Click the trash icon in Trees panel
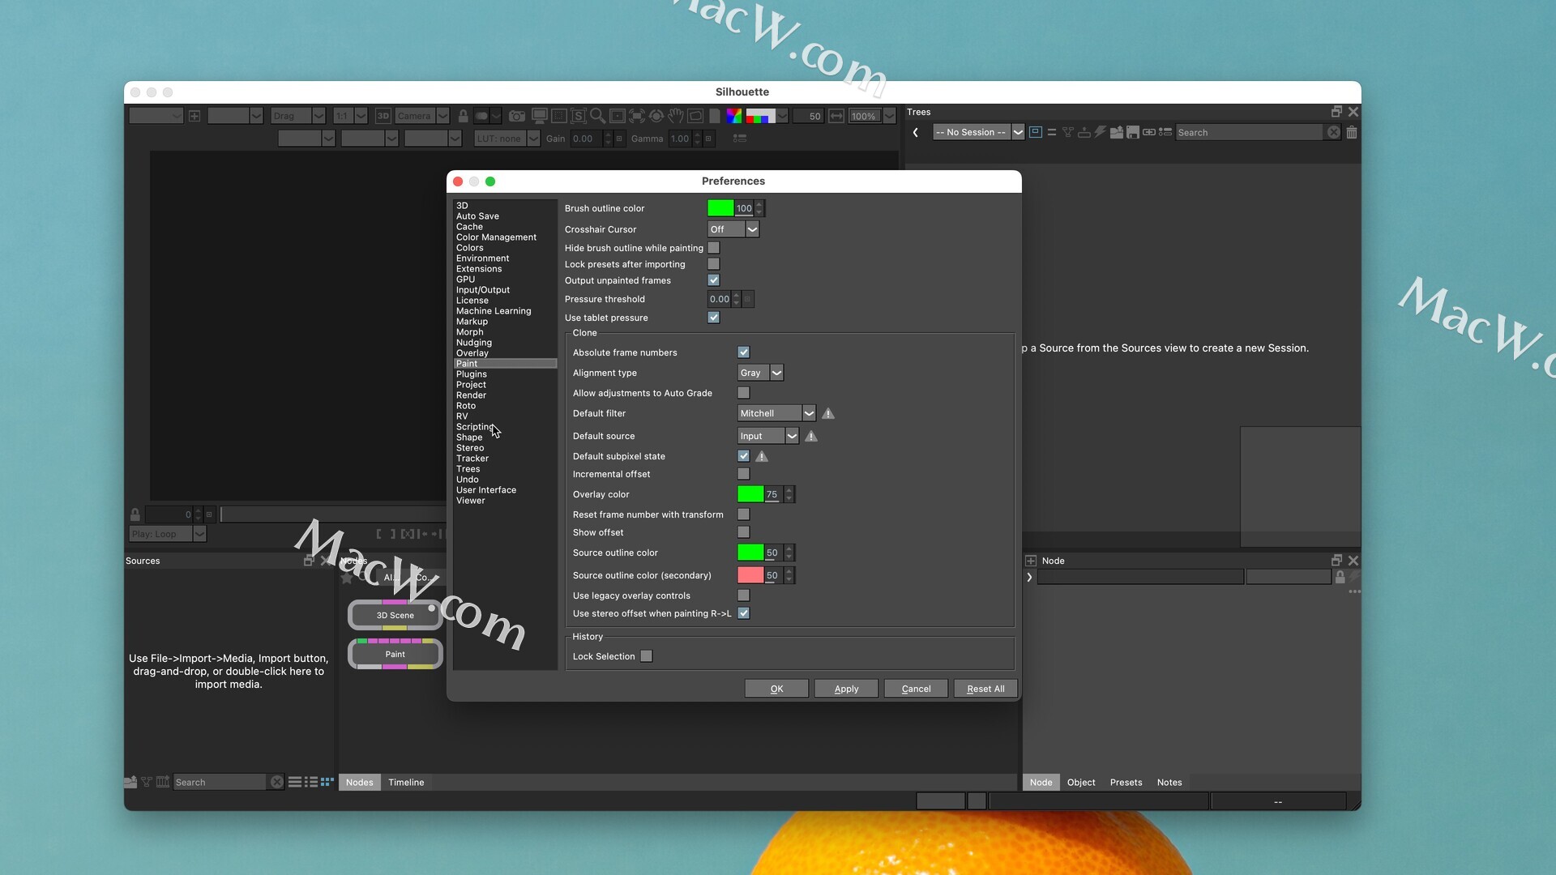Screen dimensions: 1556x875 point(1352,132)
